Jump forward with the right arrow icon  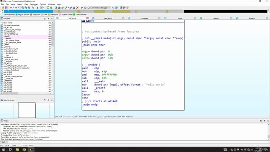tap(16, 8)
